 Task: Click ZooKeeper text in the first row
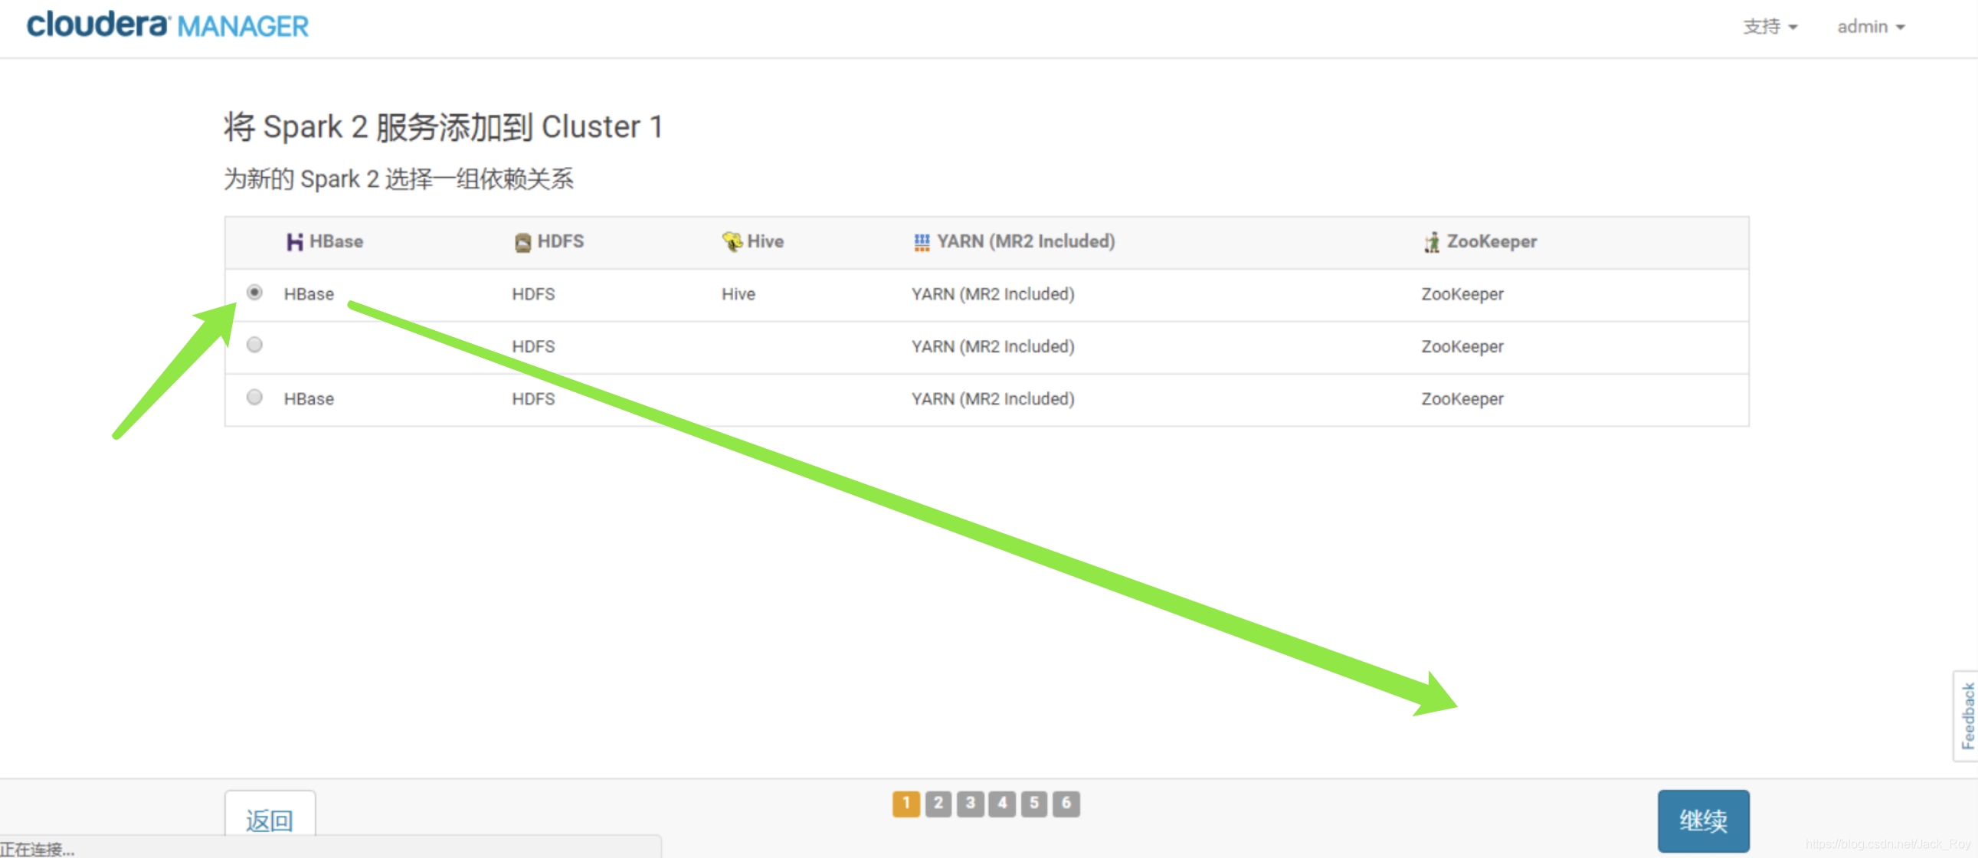coord(1462,295)
